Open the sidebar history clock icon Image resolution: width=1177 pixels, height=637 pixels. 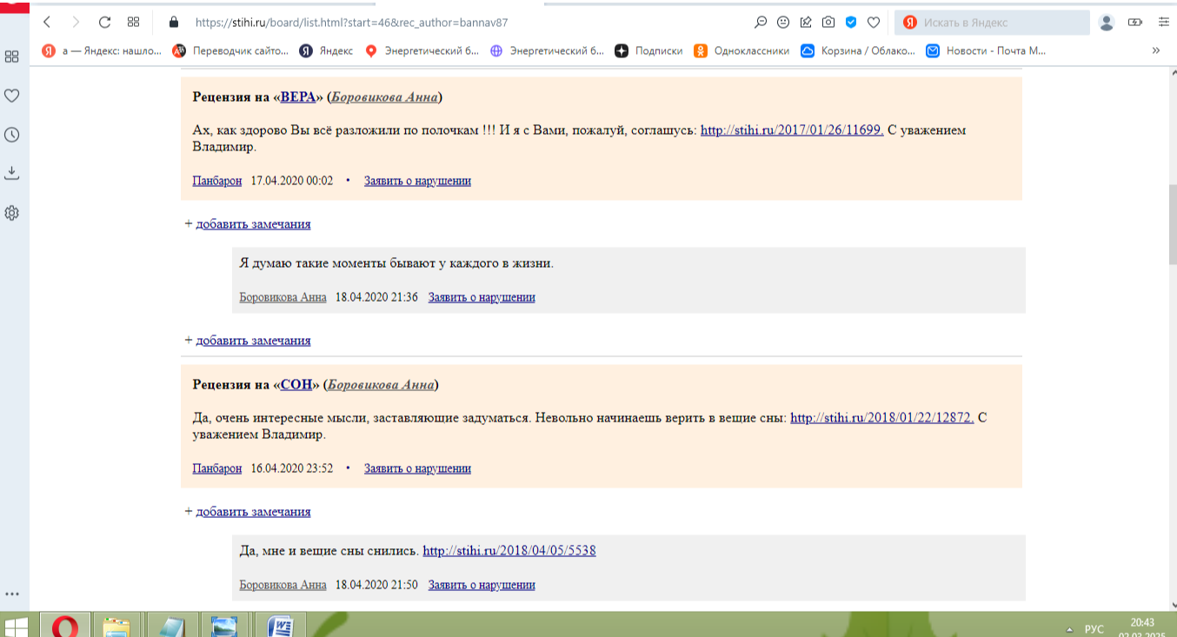[x=12, y=135]
